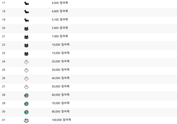This screenshot has height=124, width=177.
Task: Select the text '20,000 잉여력'
Action: click(x=61, y=61)
